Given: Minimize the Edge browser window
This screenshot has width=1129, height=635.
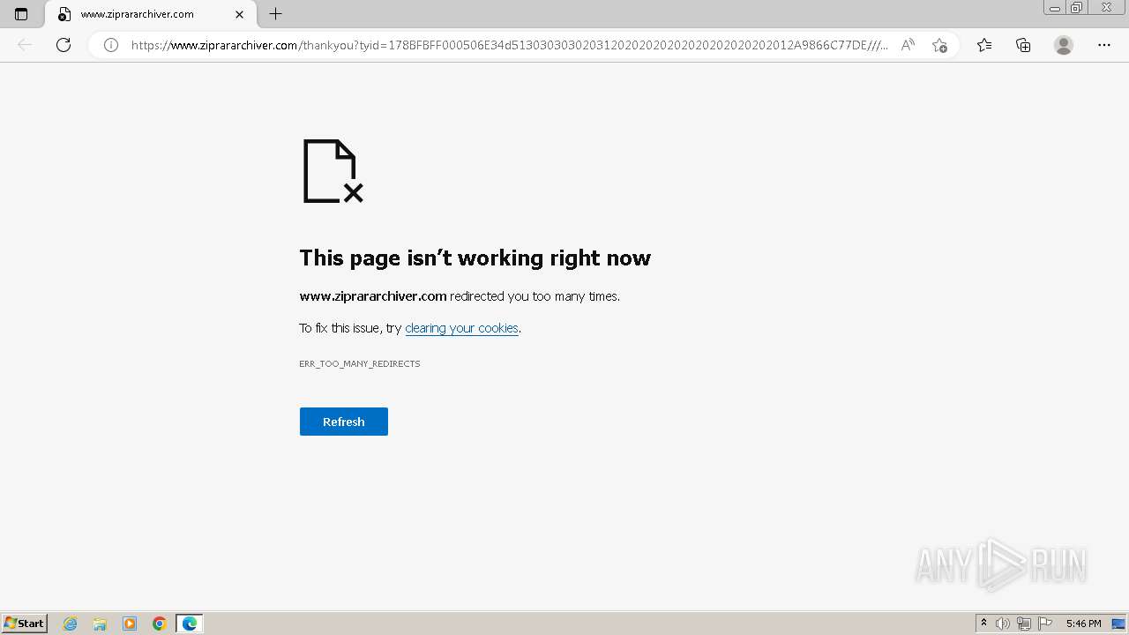Looking at the screenshot, I should (1055, 8).
